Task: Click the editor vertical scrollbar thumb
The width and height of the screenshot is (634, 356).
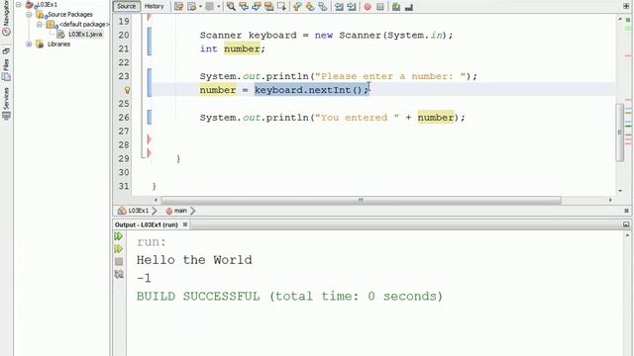Action: [x=620, y=133]
